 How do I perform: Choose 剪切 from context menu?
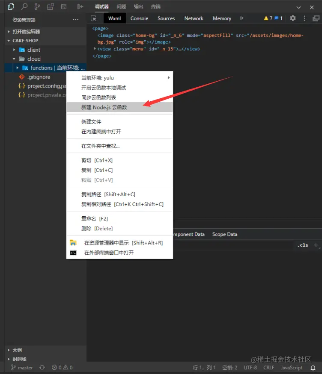tap(119, 160)
